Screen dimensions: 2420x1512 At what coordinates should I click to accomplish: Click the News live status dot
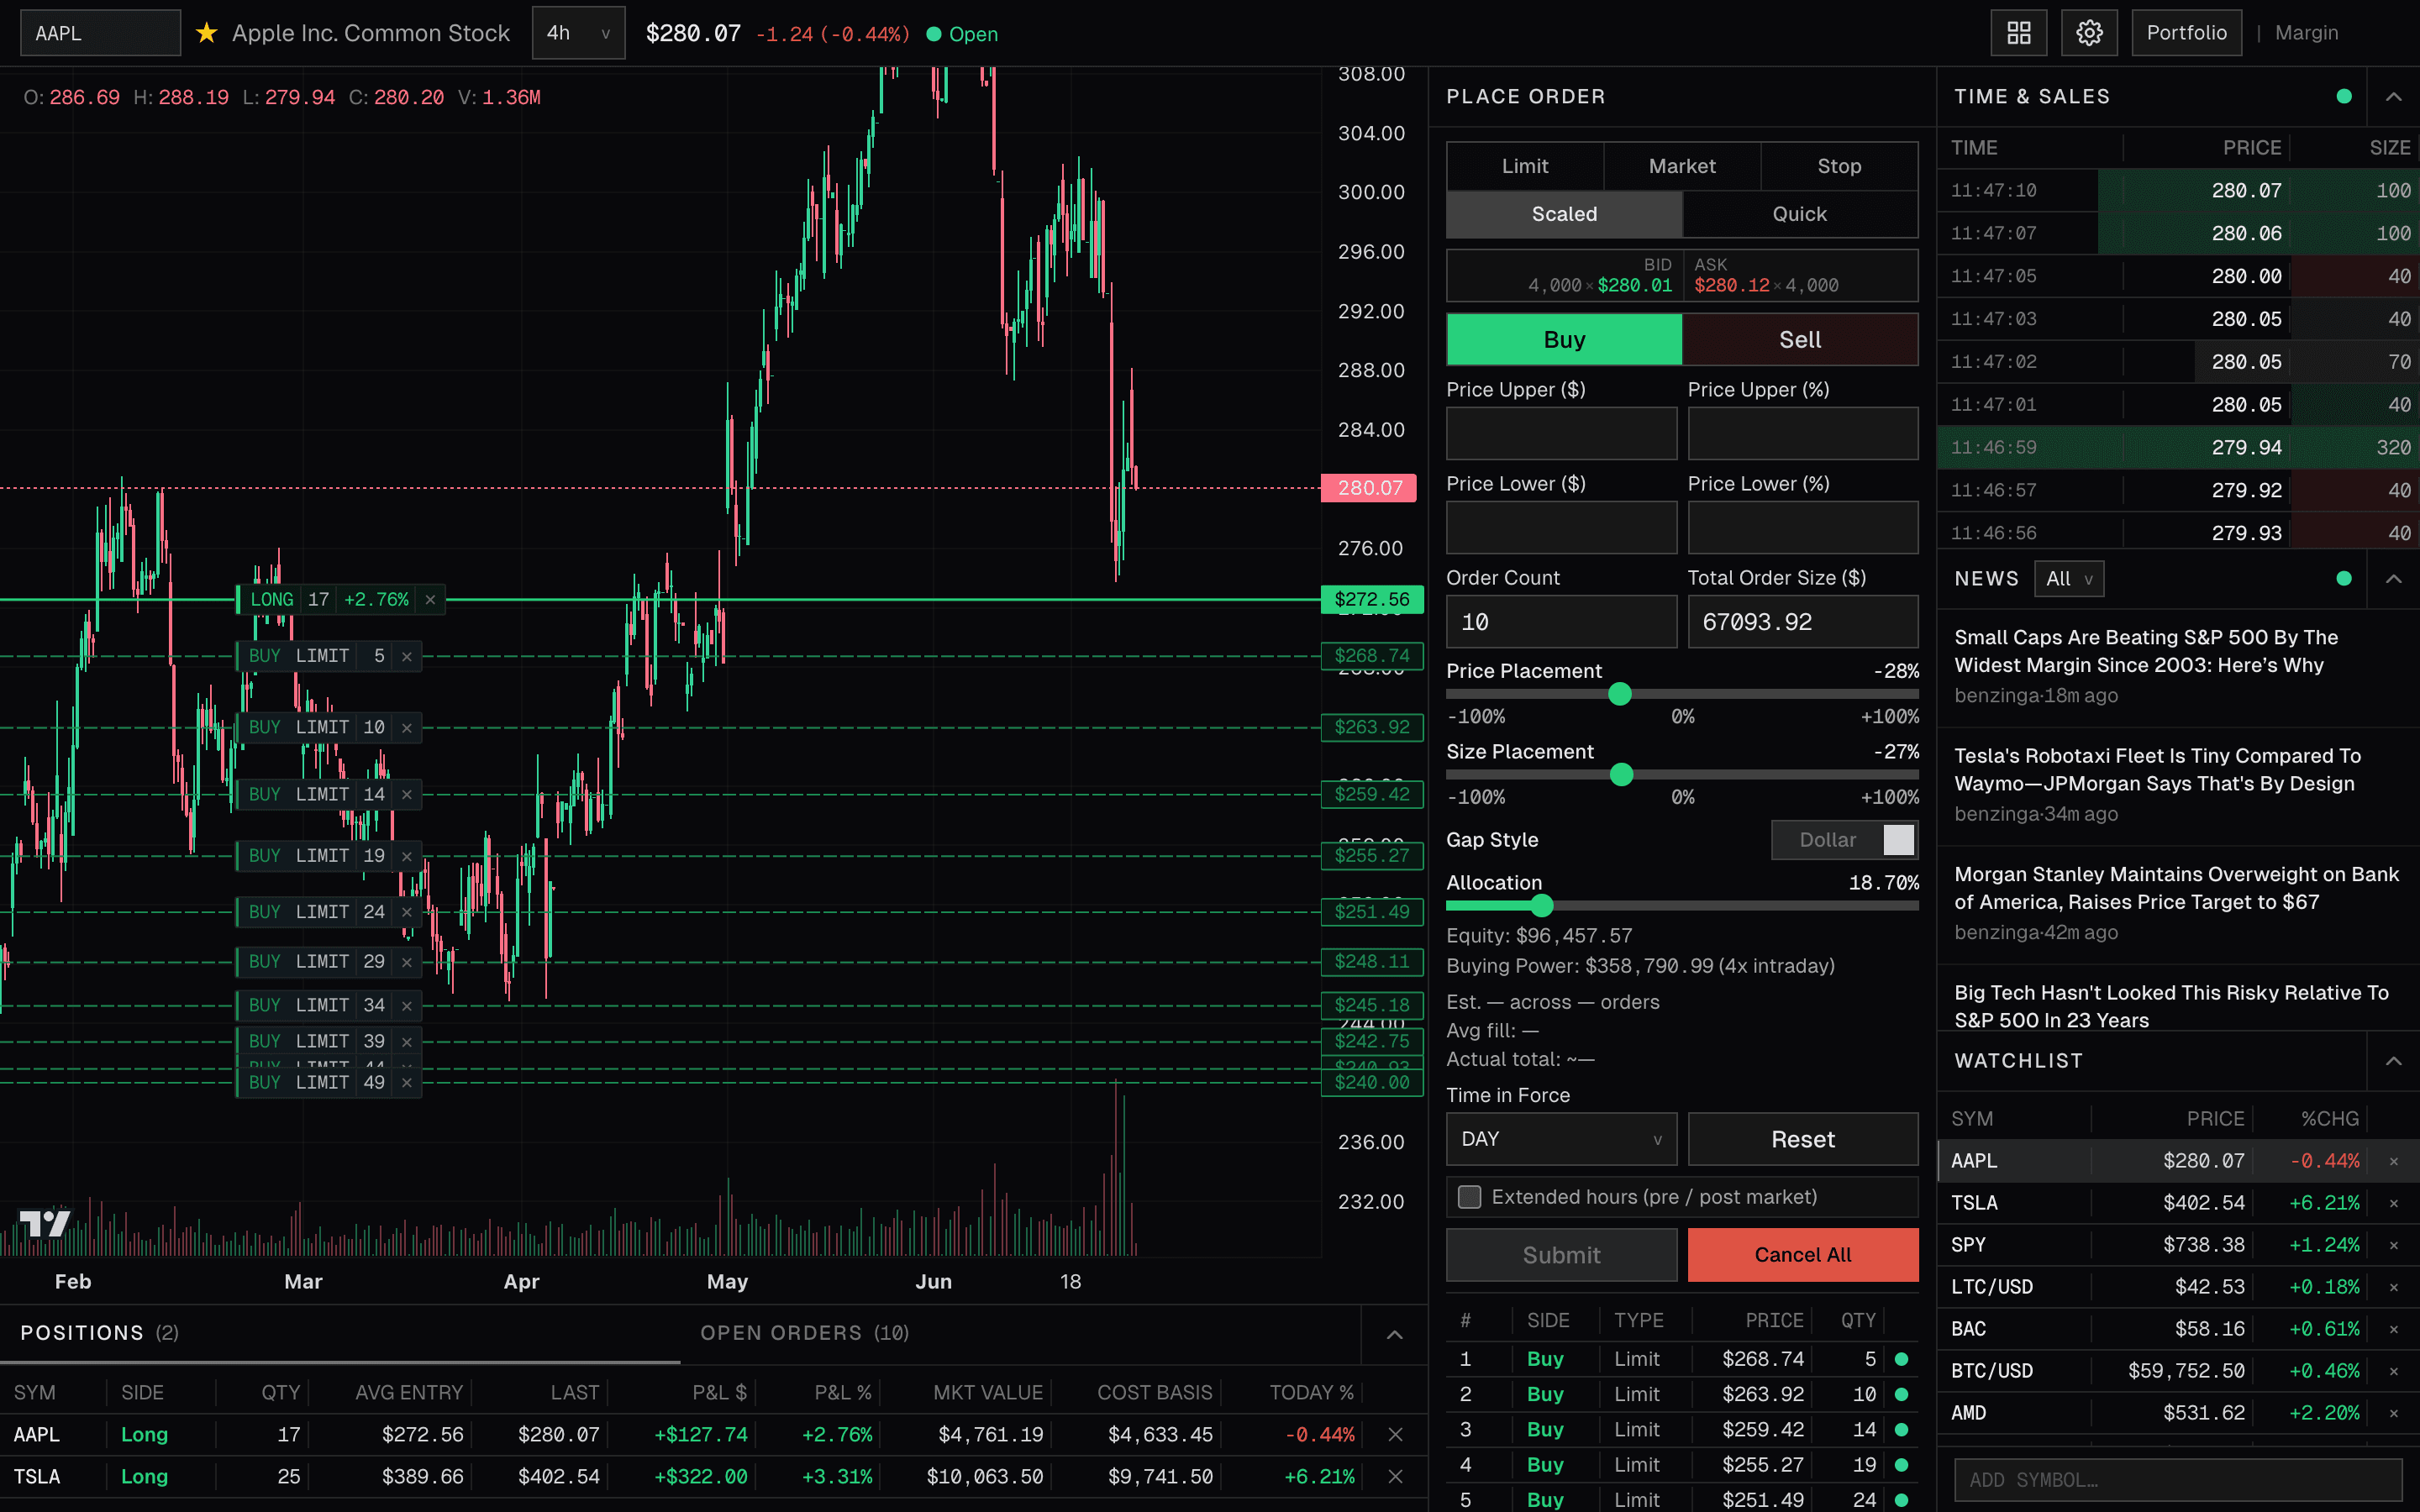pyautogui.click(x=2344, y=579)
